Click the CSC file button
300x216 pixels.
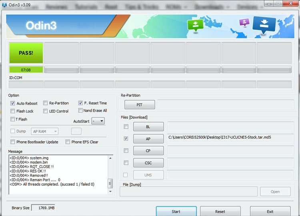tap(148, 163)
